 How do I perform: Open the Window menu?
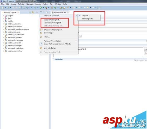[58, 4]
